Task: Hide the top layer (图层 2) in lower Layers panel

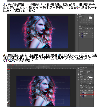Action: pos(81,92)
